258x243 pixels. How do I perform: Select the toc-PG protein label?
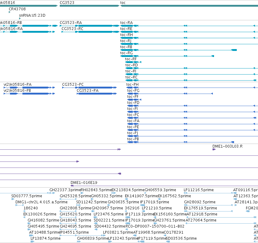pos(133,91)
